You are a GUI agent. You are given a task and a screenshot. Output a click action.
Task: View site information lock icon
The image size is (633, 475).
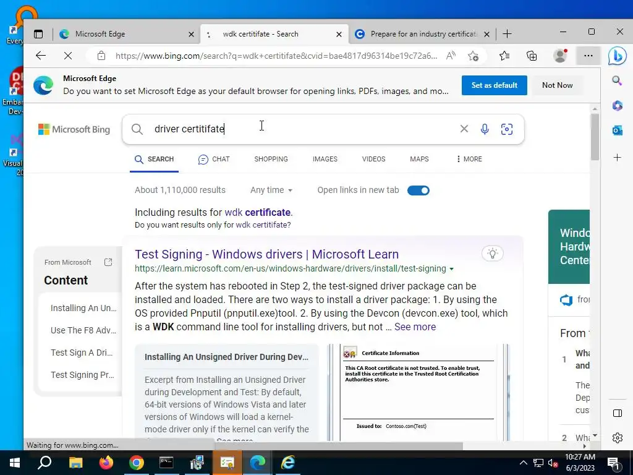click(x=101, y=56)
